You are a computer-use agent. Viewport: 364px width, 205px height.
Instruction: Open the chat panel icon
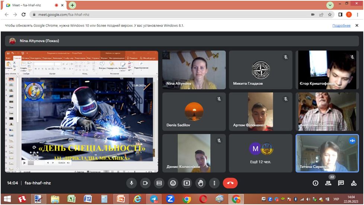341,183
